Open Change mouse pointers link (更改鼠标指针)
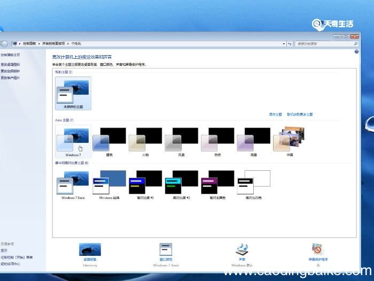The height and width of the screenshot is (281, 374). point(10,71)
